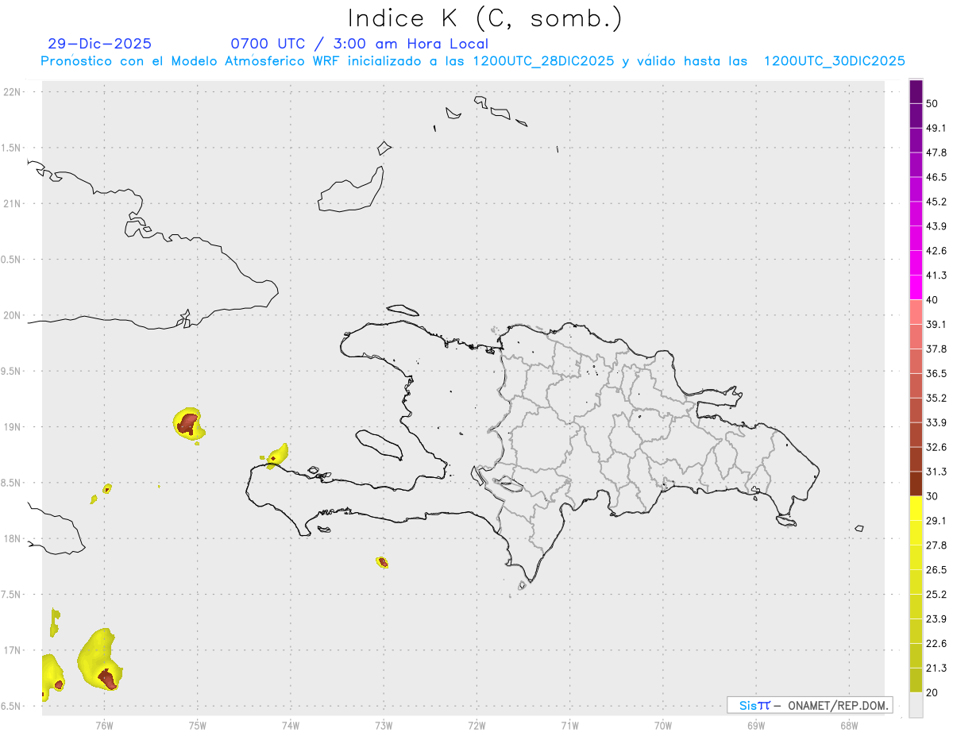Click the colorbar value 42.6
The width and height of the screenshot is (953, 736).
point(936,251)
